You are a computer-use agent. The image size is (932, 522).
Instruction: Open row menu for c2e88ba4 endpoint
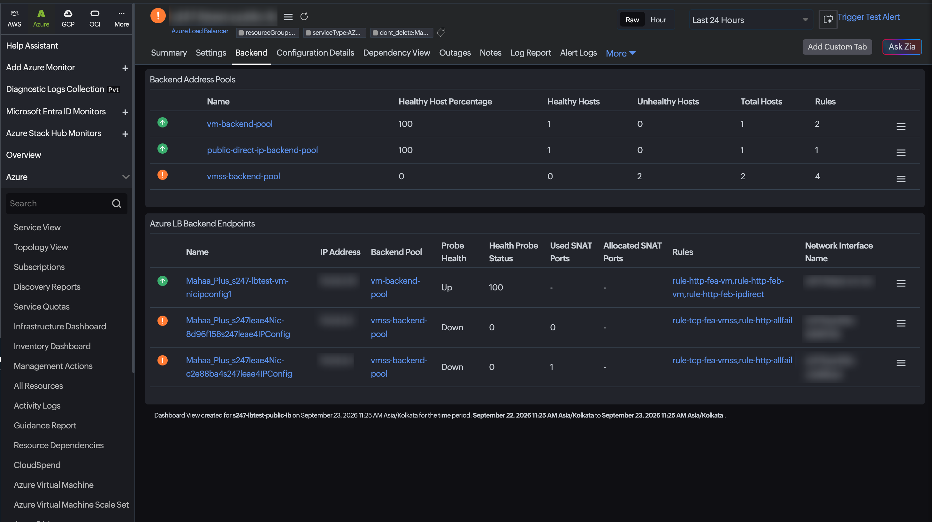(x=901, y=363)
